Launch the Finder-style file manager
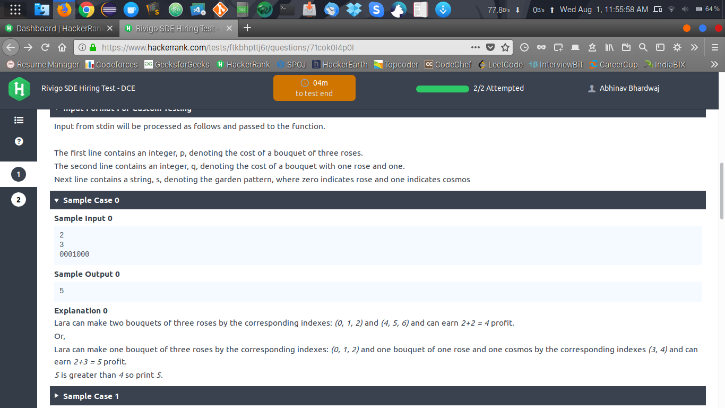 click(x=42, y=9)
